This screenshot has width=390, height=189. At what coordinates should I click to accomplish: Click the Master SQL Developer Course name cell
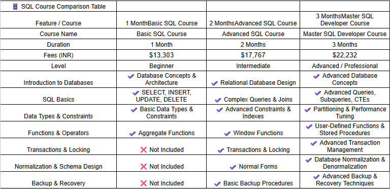pyautogui.click(x=345, y=34)
